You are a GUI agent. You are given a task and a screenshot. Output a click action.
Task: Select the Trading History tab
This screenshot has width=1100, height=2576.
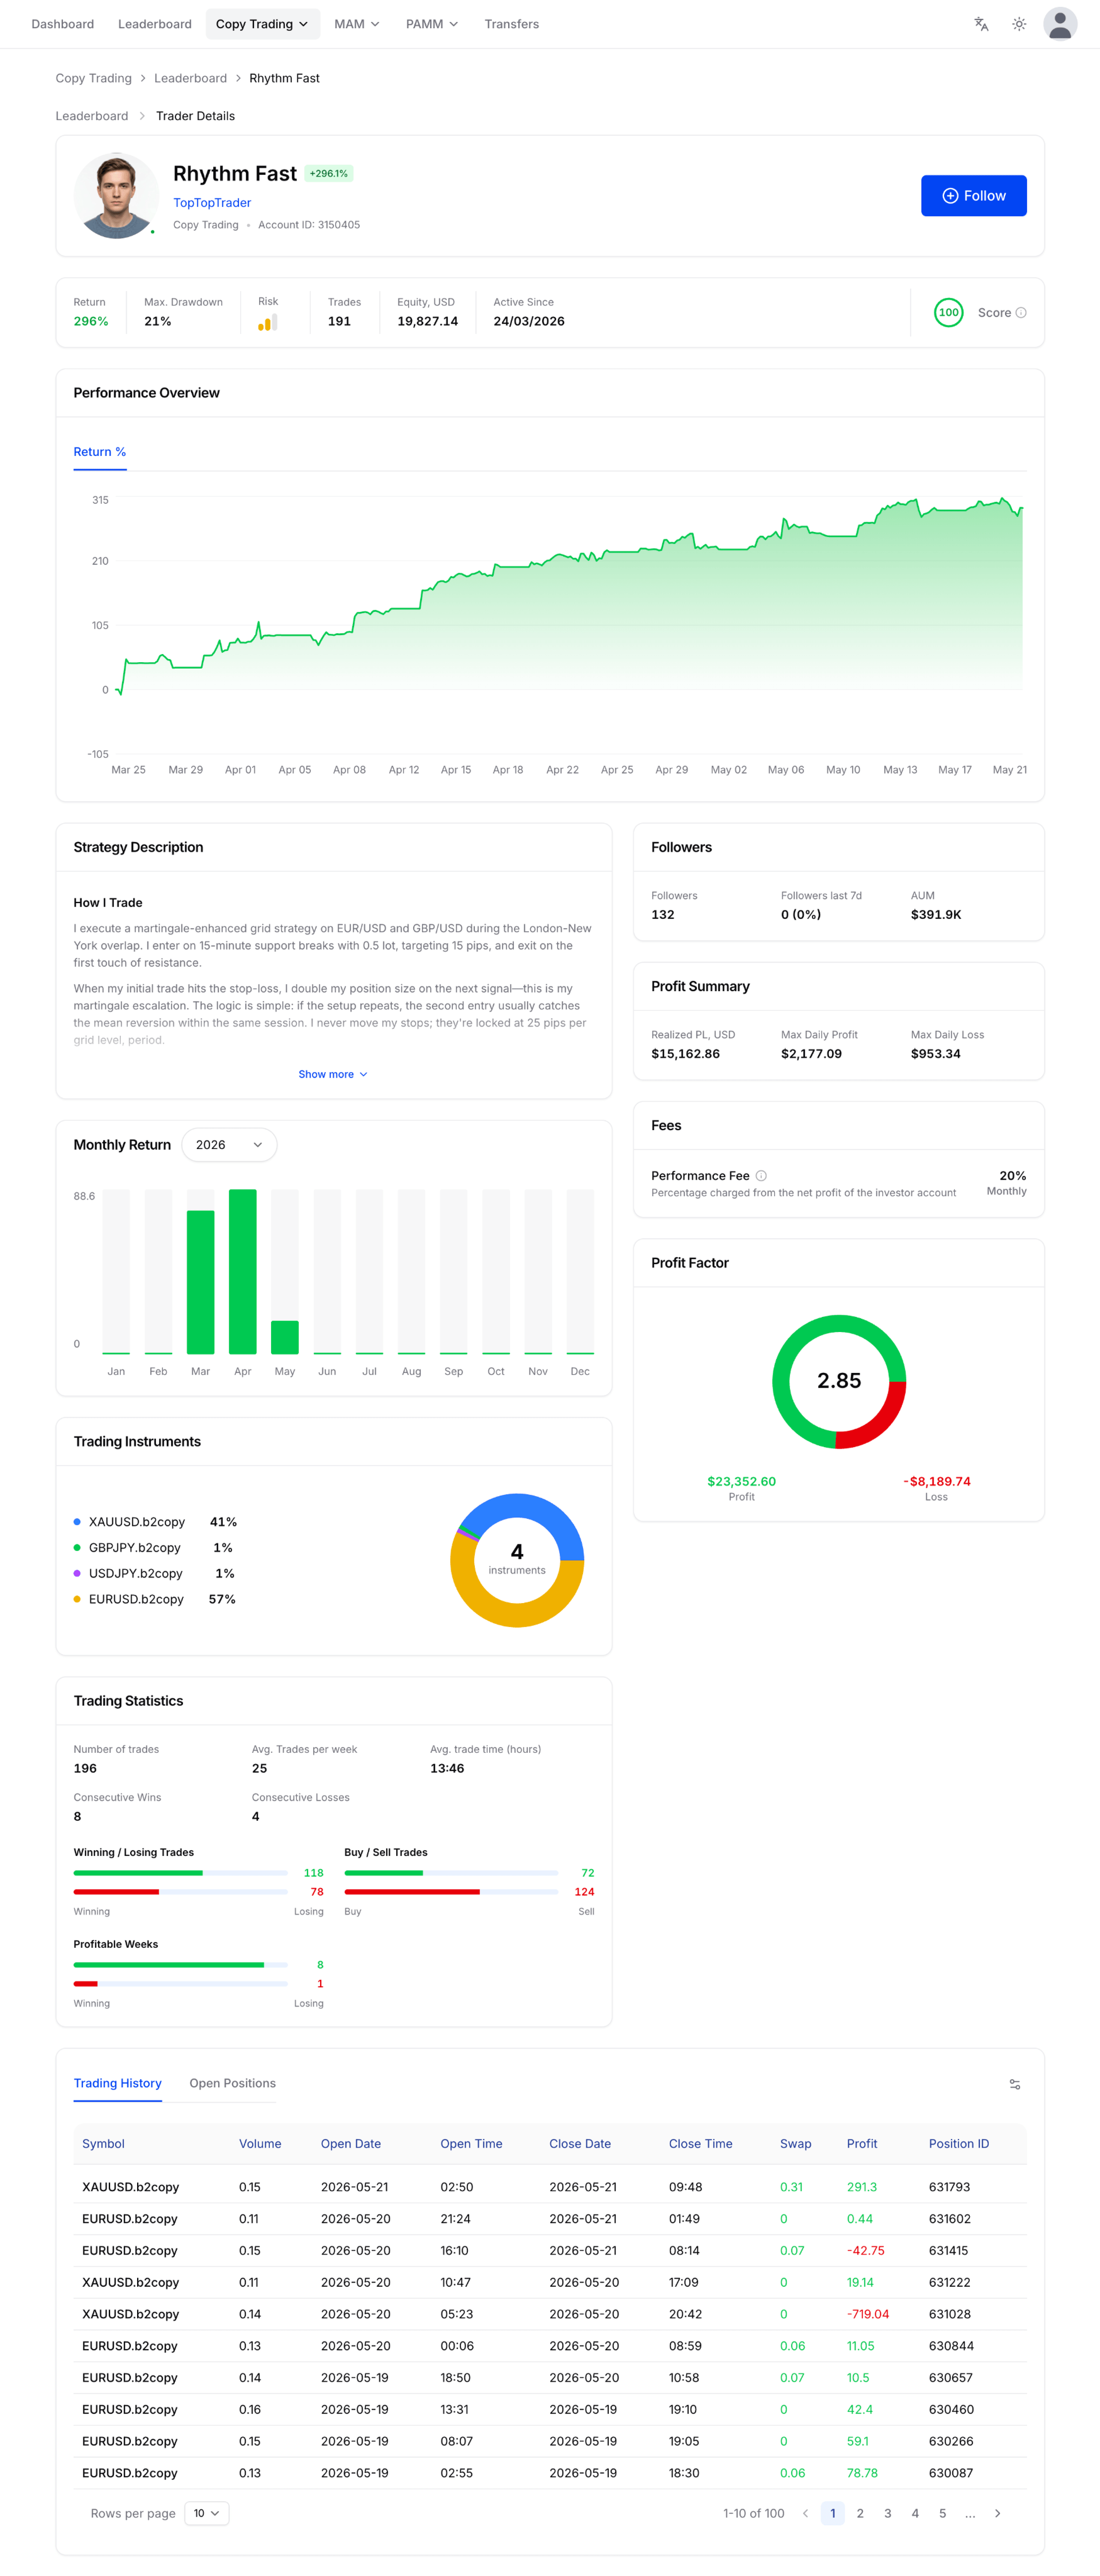point(118,2083)
